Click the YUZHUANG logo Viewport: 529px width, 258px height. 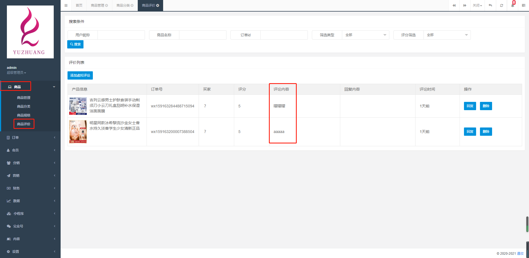30,32
